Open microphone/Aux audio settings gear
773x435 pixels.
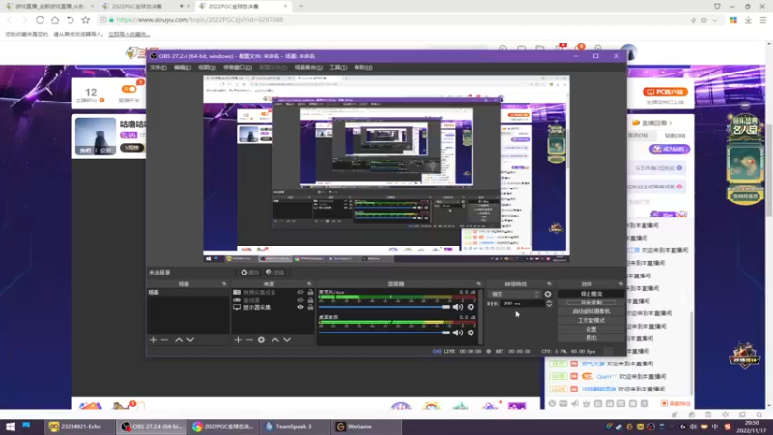click(x=471, y=307)
